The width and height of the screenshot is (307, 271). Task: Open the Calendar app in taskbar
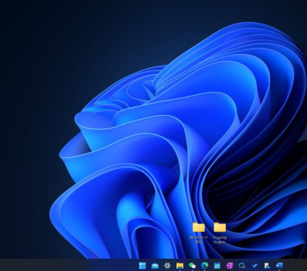pyautogui.click(x=217, y=265)
